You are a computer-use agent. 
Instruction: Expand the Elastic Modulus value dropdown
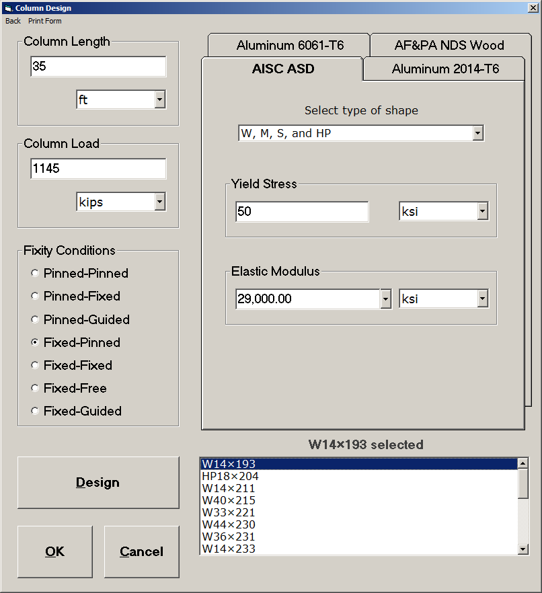(385, 298)
